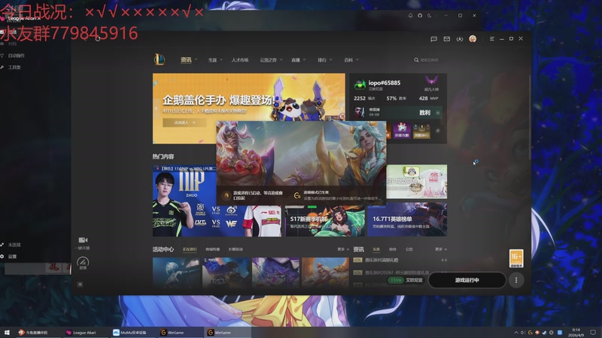Click the 游戏运行中 button
The width and height of the screenshot is (602, 338).
pos(467,280)
